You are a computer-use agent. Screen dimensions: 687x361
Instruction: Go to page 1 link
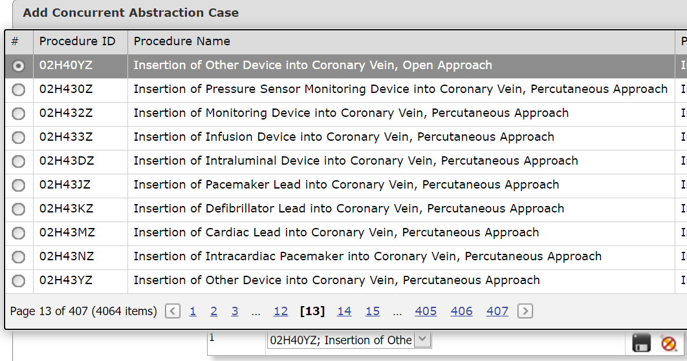point(193,311)
